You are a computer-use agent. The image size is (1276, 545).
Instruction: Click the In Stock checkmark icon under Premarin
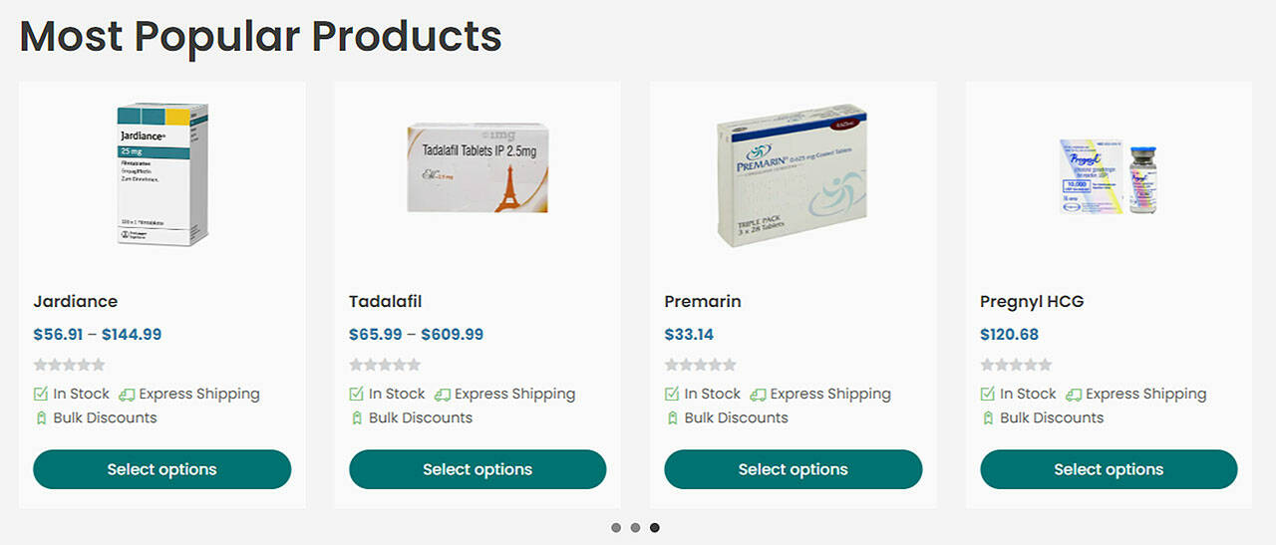click(672, 394)
